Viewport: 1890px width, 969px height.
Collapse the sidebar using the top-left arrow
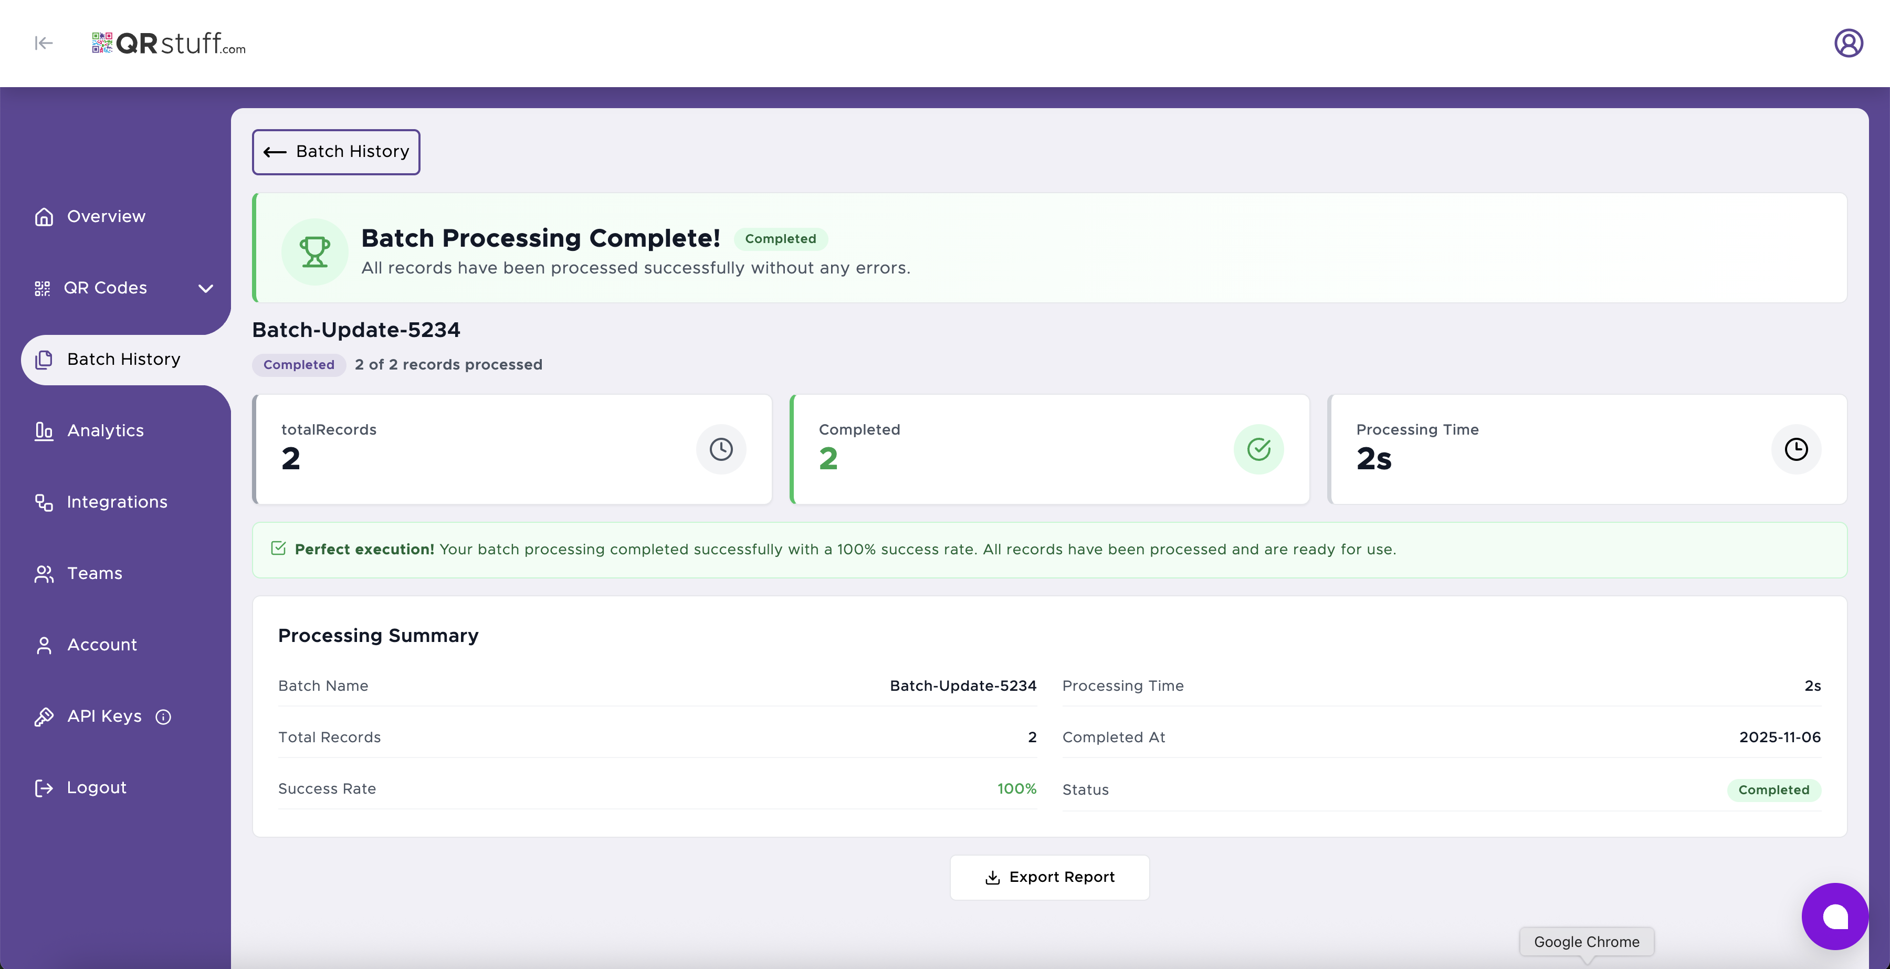43,43
